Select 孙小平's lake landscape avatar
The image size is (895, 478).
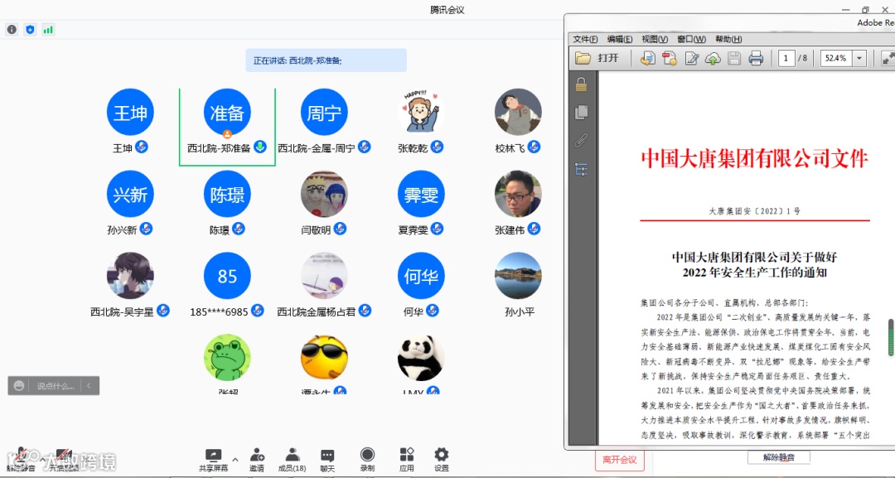[518, 276]
